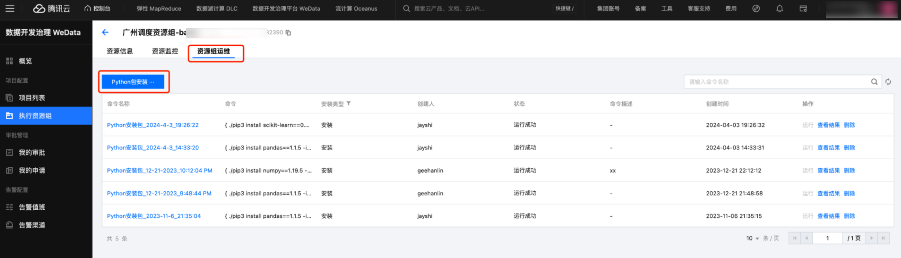Click the numpy==1.19.5 install command text

(x=268, y=171)
